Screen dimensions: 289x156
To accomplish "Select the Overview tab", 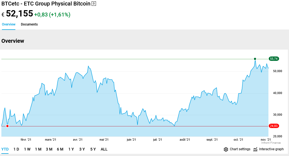I will point(8,24).
